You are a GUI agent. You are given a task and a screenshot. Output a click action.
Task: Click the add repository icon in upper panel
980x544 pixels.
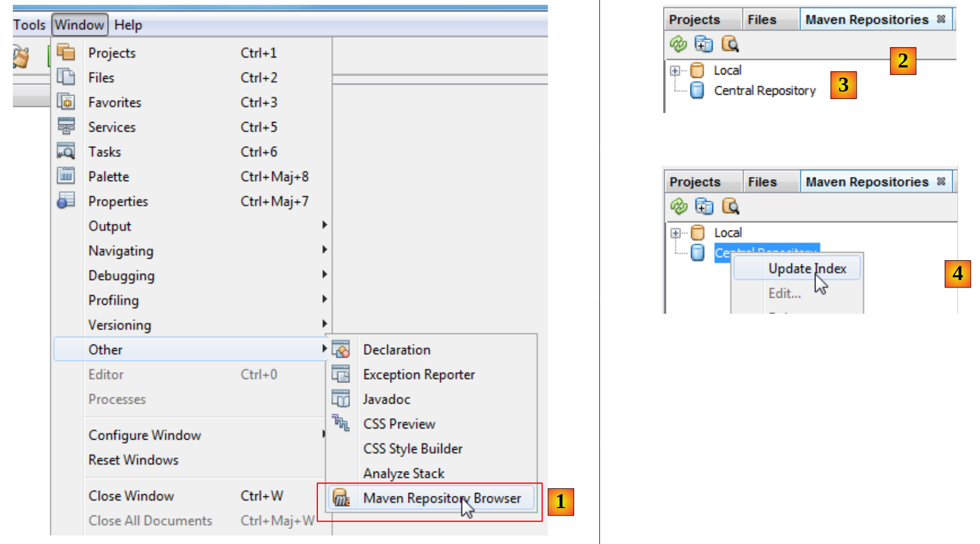(703, 44)
